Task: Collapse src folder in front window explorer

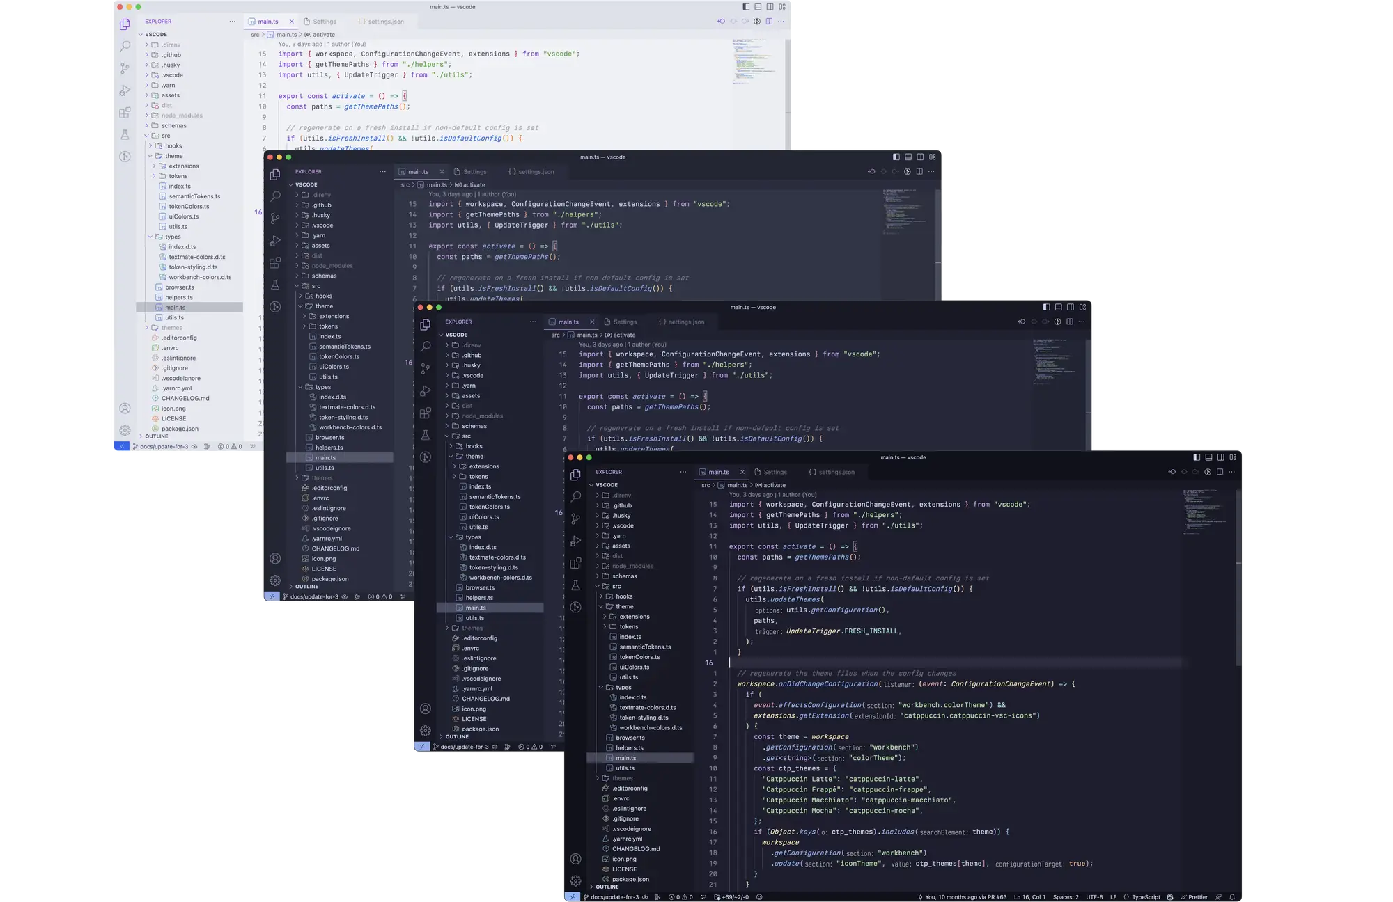Action: coord(641,586)
